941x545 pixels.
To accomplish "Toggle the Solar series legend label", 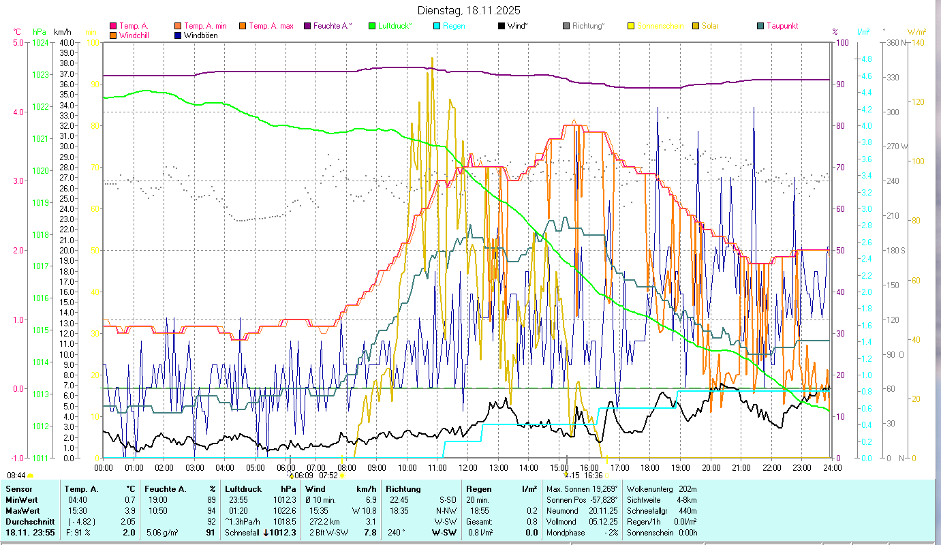I will point(709,27).
